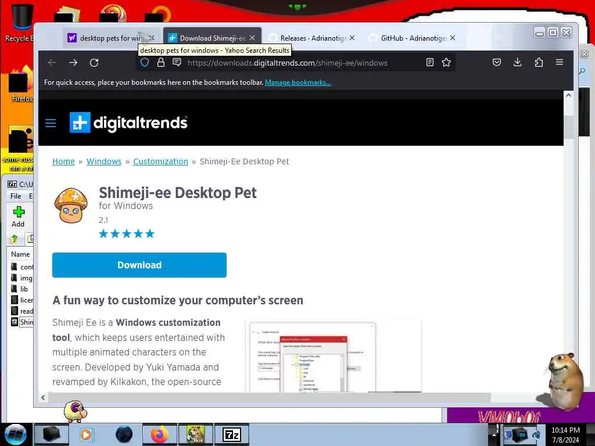595x446 pixels.
Task: Click the media player taskbar icon
Action: point(86,434)
